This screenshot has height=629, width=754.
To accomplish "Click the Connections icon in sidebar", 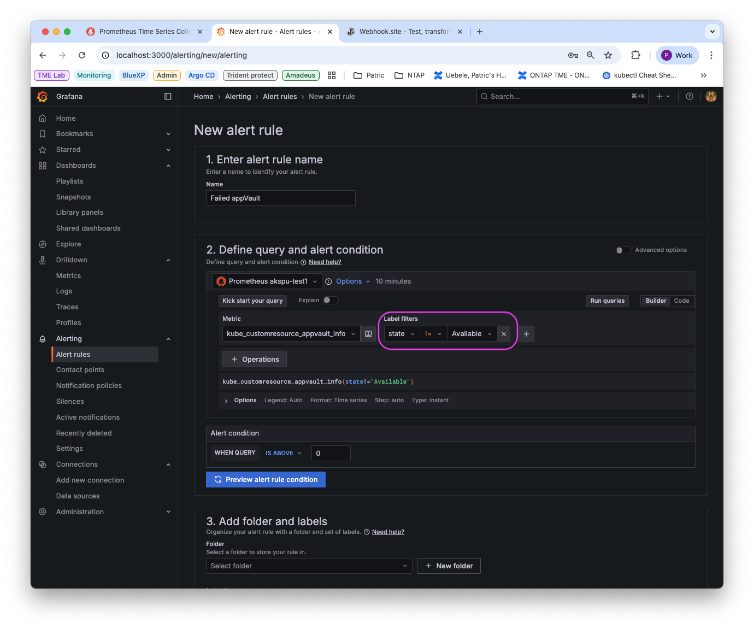I will tap(43, 465).
